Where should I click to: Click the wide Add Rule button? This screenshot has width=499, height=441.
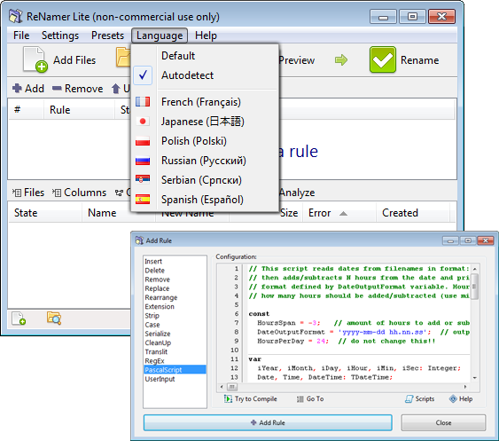[268, 422]
